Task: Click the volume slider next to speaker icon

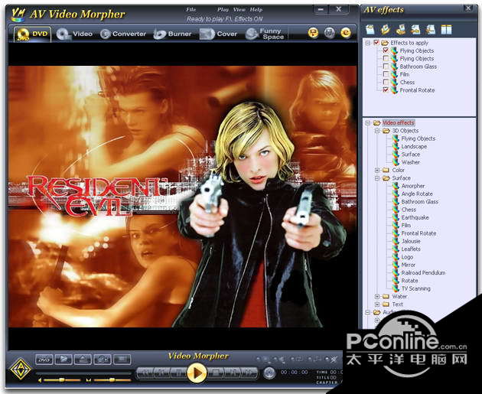Action: [62, 380]
